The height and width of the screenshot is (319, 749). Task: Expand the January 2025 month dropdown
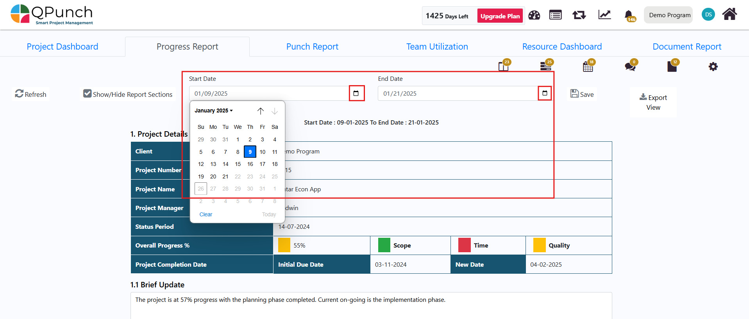[x=214, y=110]
